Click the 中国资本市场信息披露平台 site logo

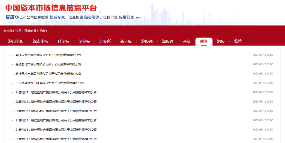click(x=51, y=8)
